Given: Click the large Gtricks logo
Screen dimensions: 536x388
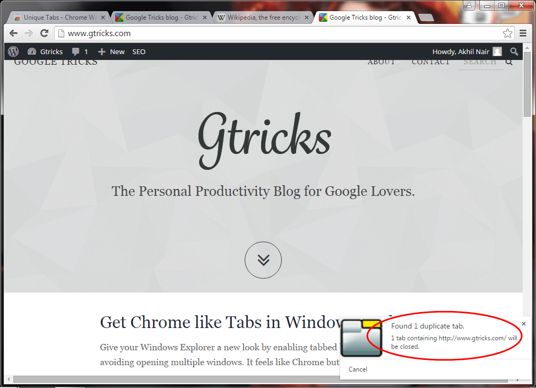Looking at the screenshot, I should 265,141.
